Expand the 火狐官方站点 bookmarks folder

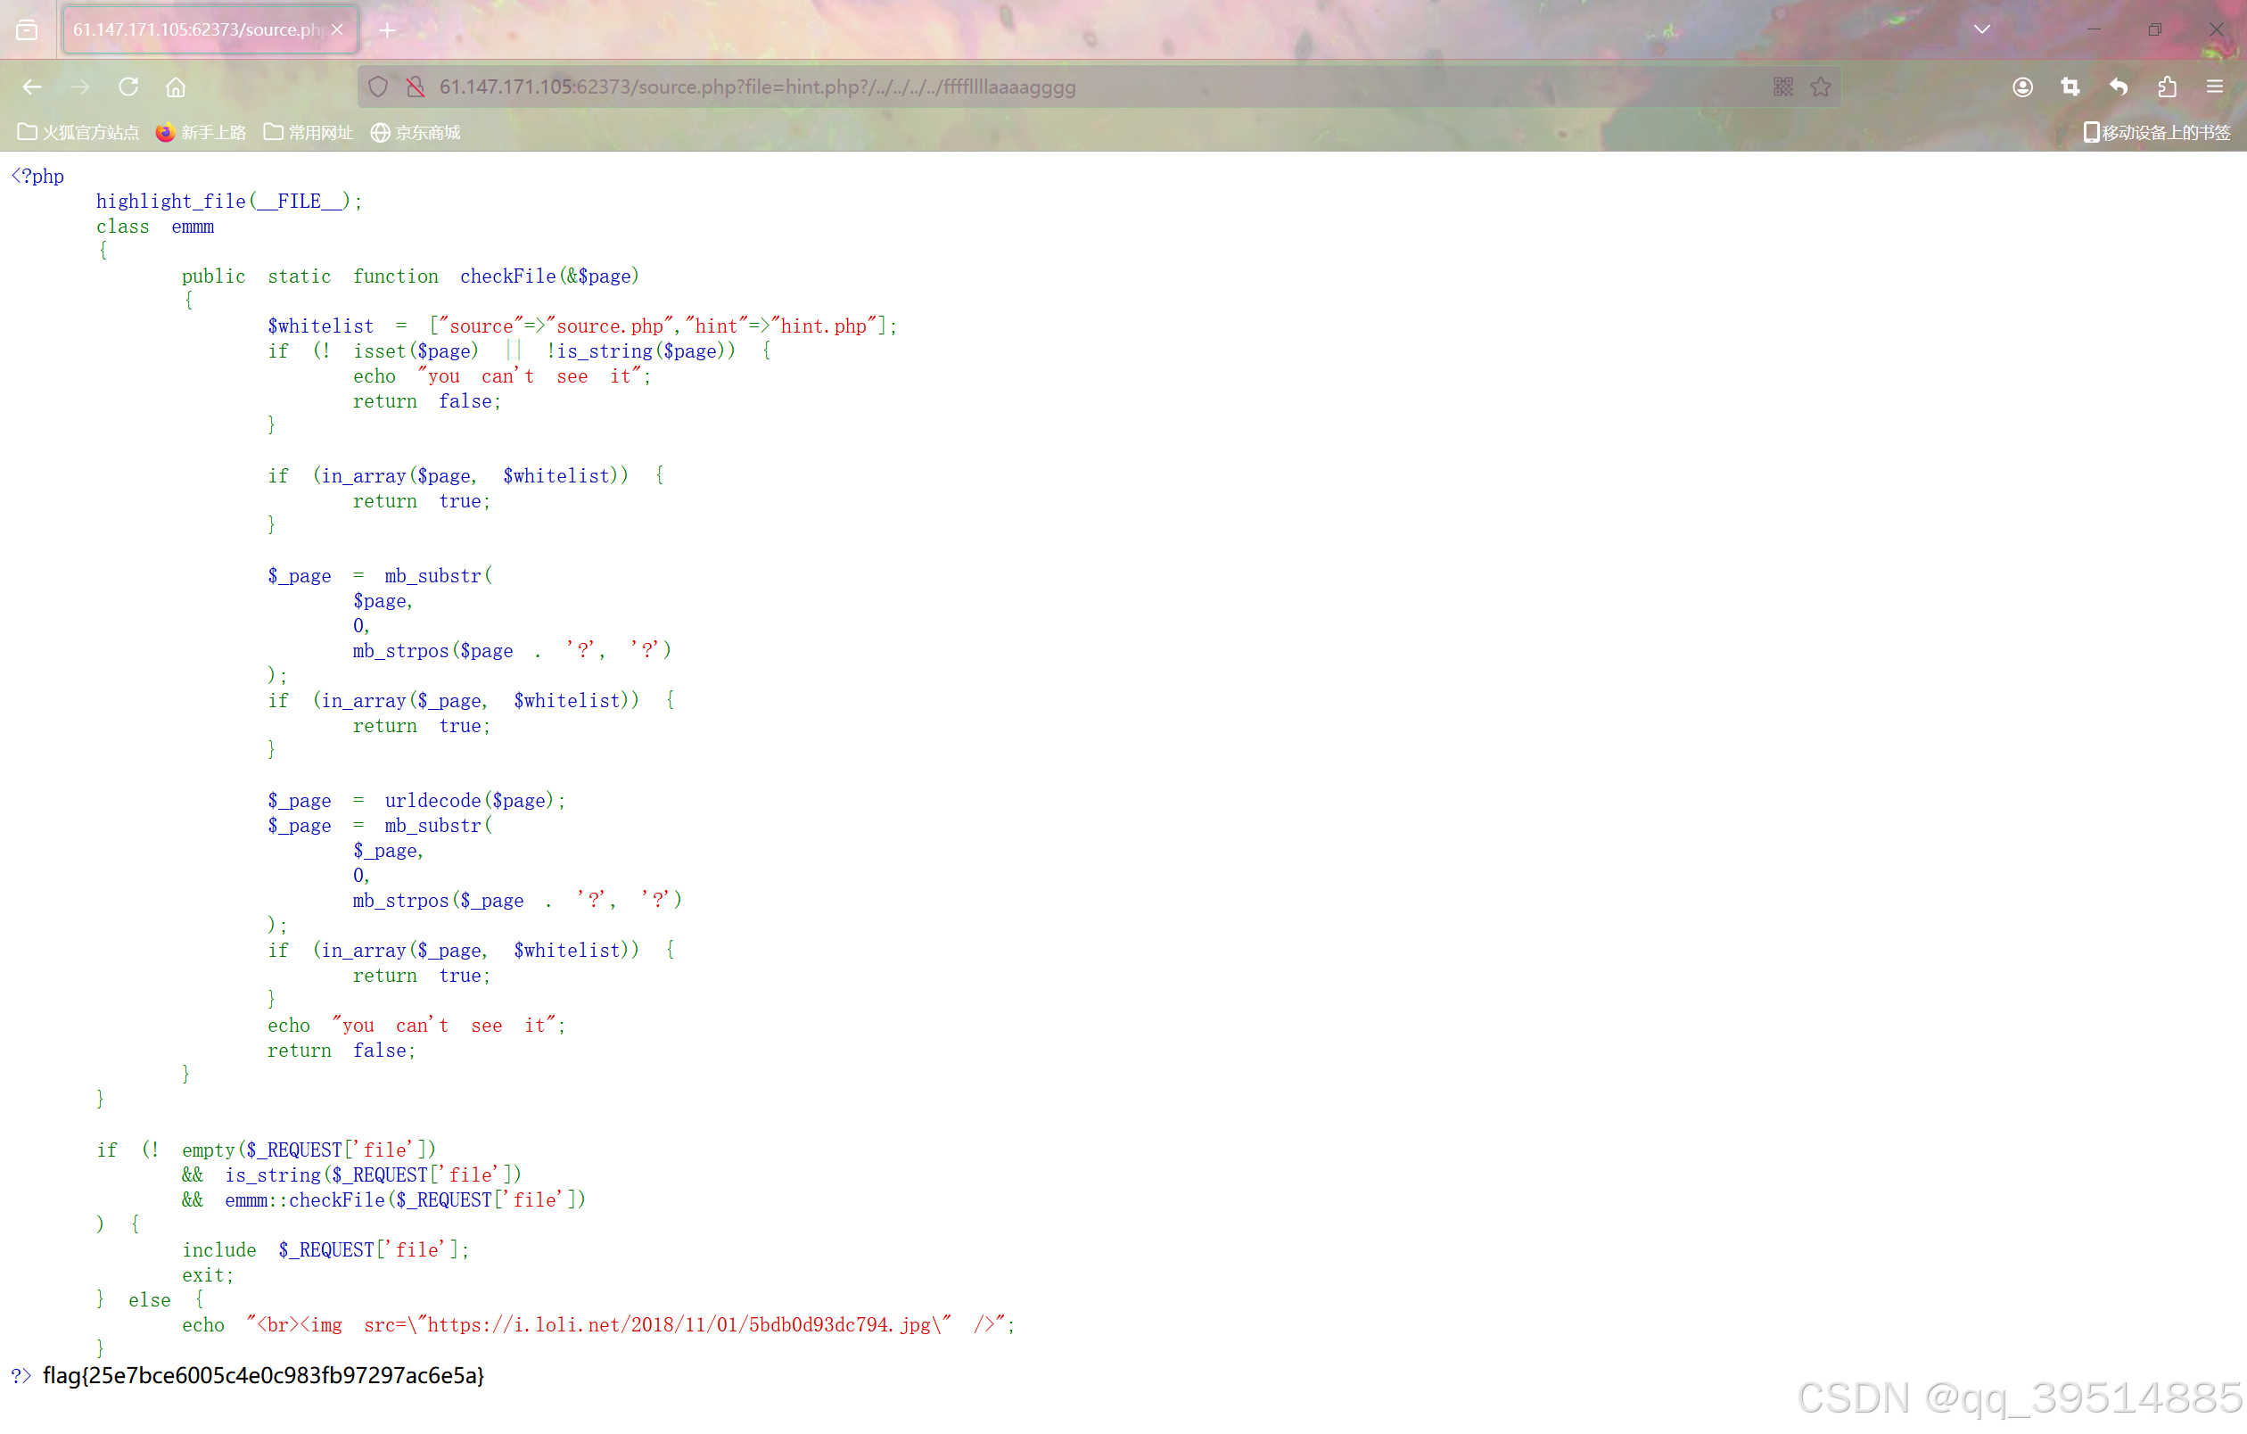pos(78,133)
